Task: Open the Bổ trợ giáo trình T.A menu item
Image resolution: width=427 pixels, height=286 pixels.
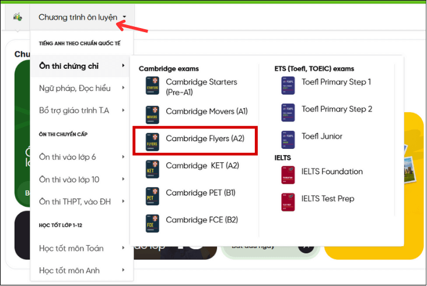Action: click(x=73, y=110)
